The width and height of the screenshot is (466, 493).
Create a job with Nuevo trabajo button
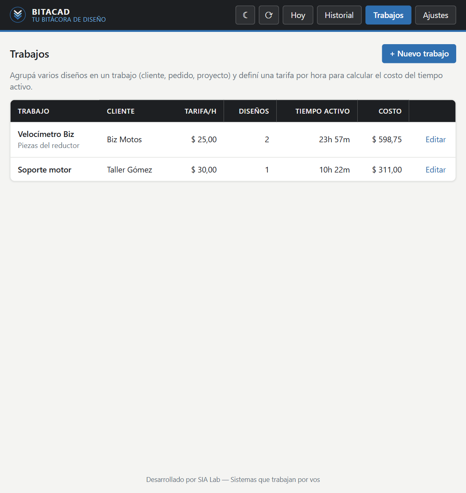[x=419, y=54]
